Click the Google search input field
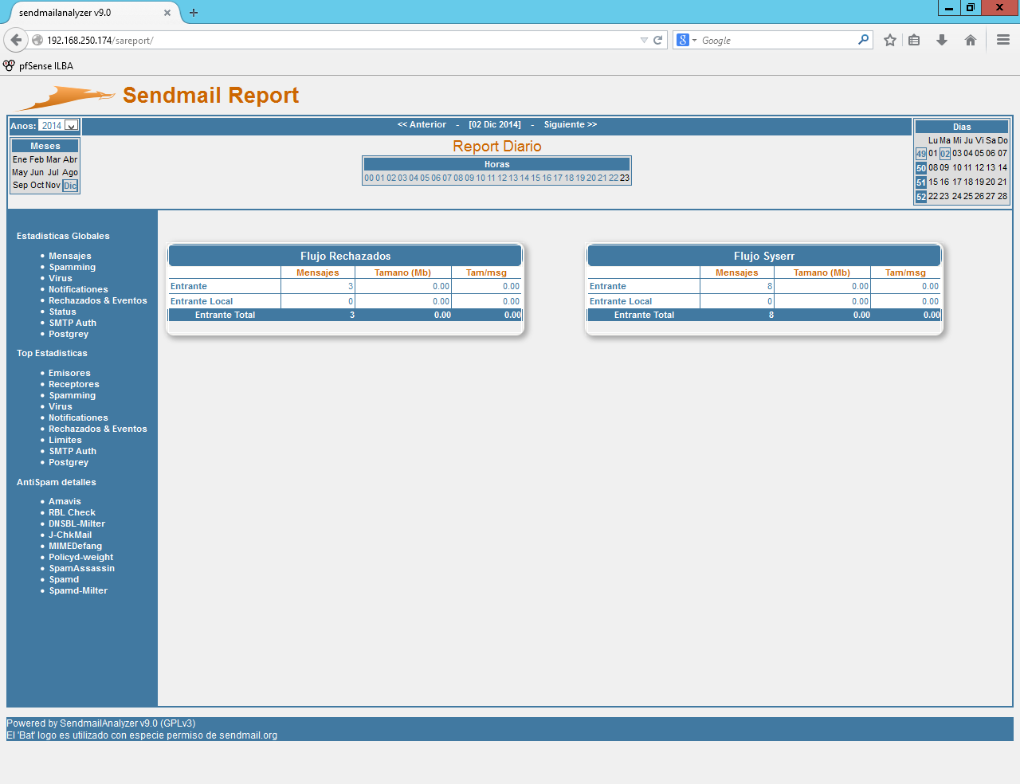 point(777,40)
